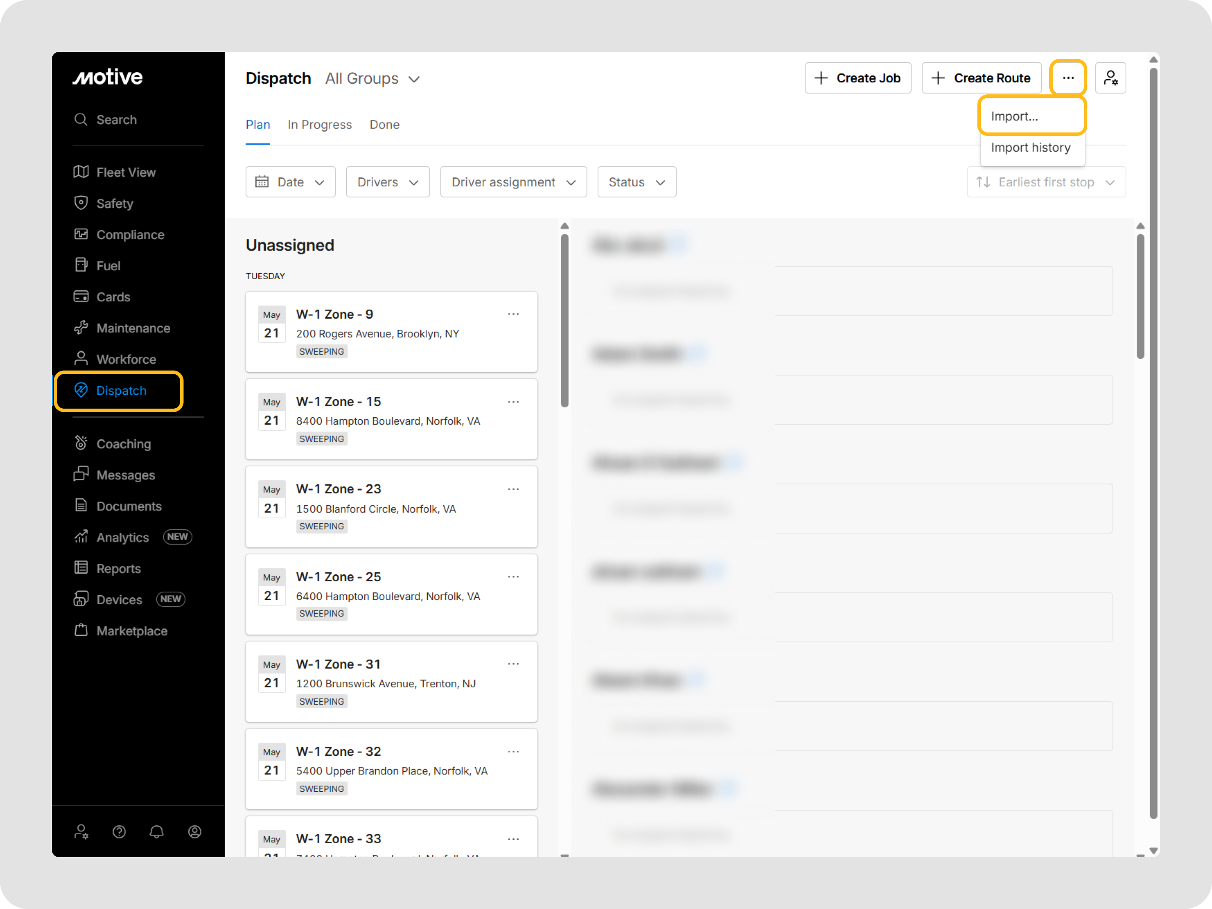Click the Create Job button
Screen dimensions: 1212x909
pyautogui.click(x=857, y=78)
